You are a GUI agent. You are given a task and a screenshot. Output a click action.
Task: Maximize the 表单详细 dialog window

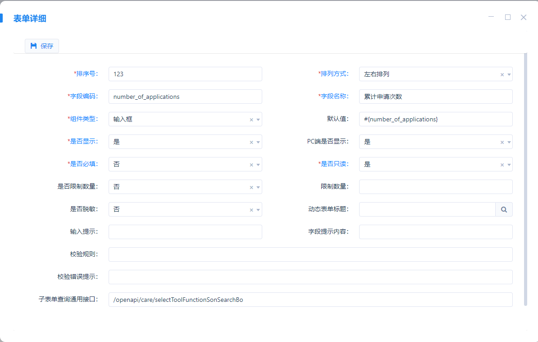[x=508, y=17]
